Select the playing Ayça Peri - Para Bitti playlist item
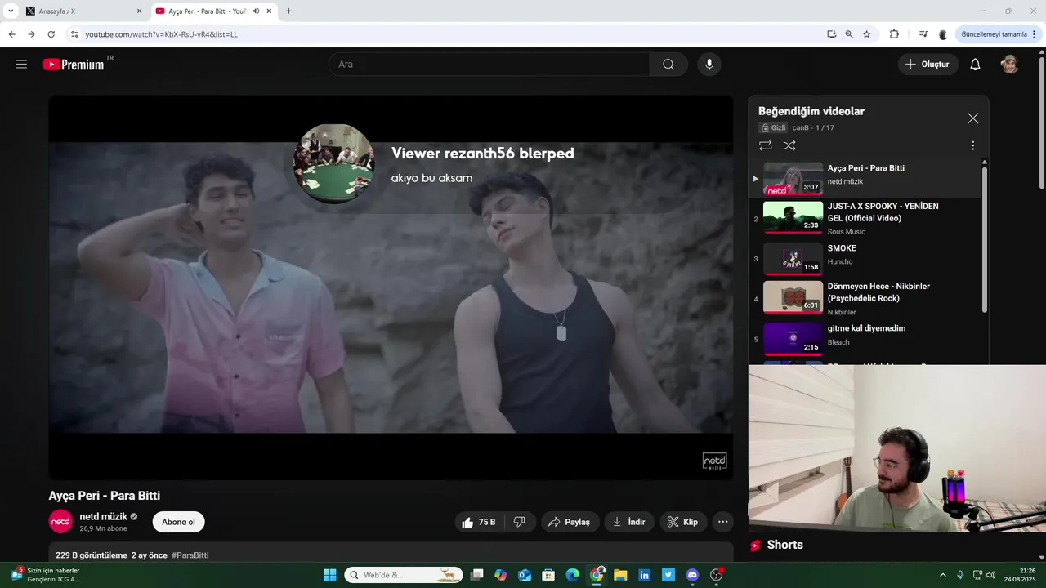Viewport: 1046px width, 588px height. tap(865, 178)
